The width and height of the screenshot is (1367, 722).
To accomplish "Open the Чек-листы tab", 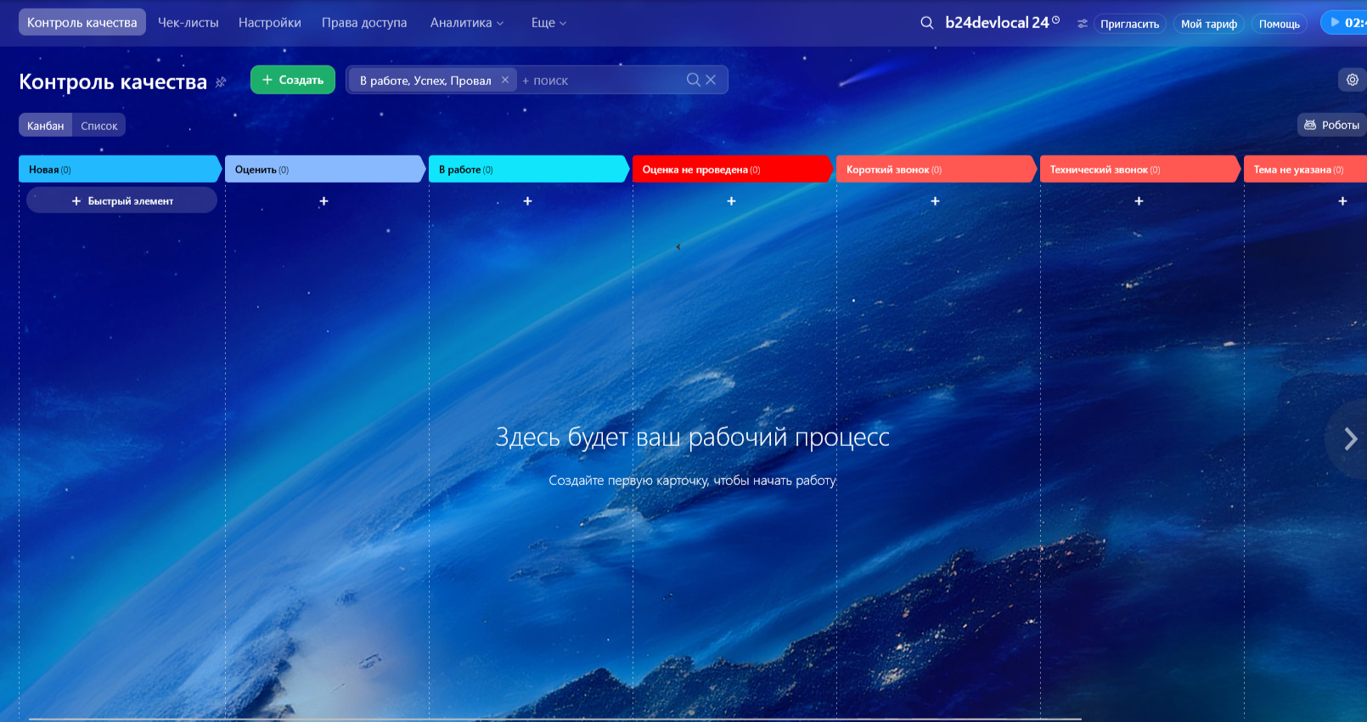I will [x=188, y=23].
